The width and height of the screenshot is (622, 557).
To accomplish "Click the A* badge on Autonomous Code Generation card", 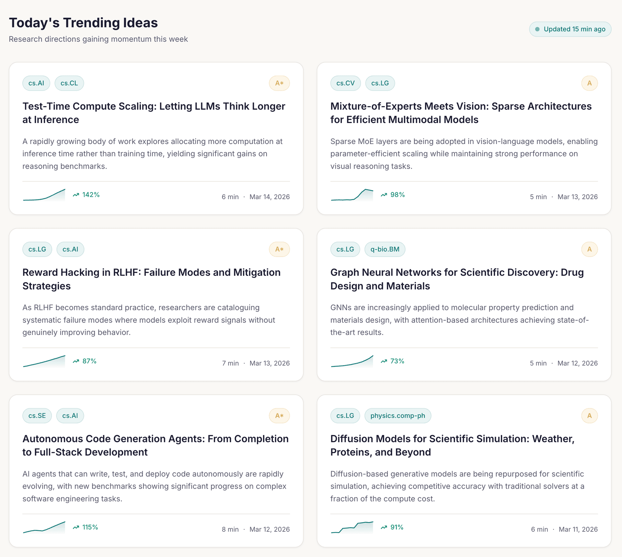I will [x=279, y=416].
